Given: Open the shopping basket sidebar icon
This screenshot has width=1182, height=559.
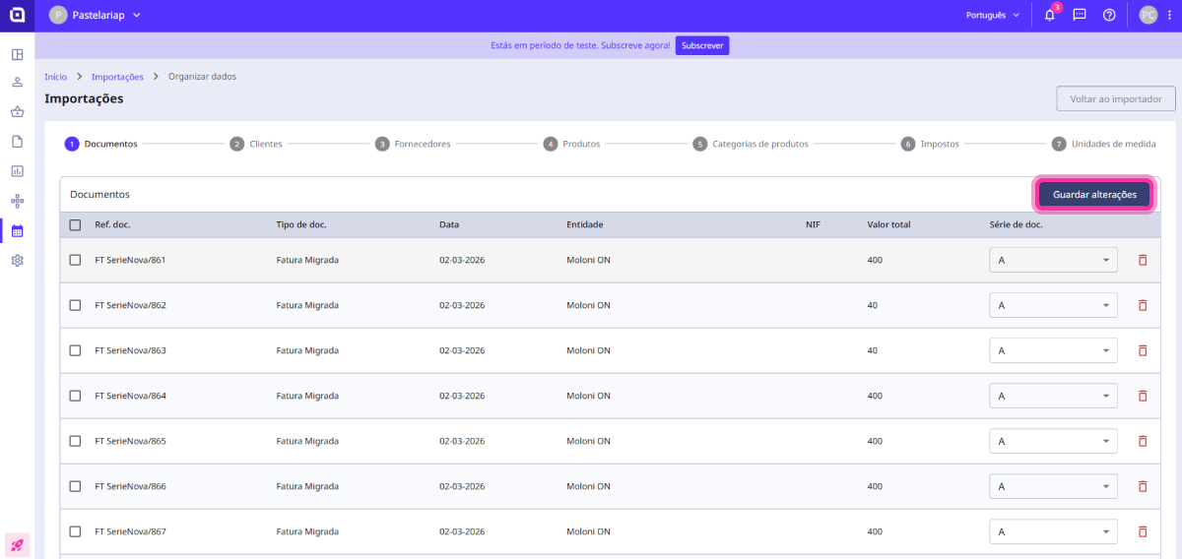Looking at the screenshot, I should [17, 112].
